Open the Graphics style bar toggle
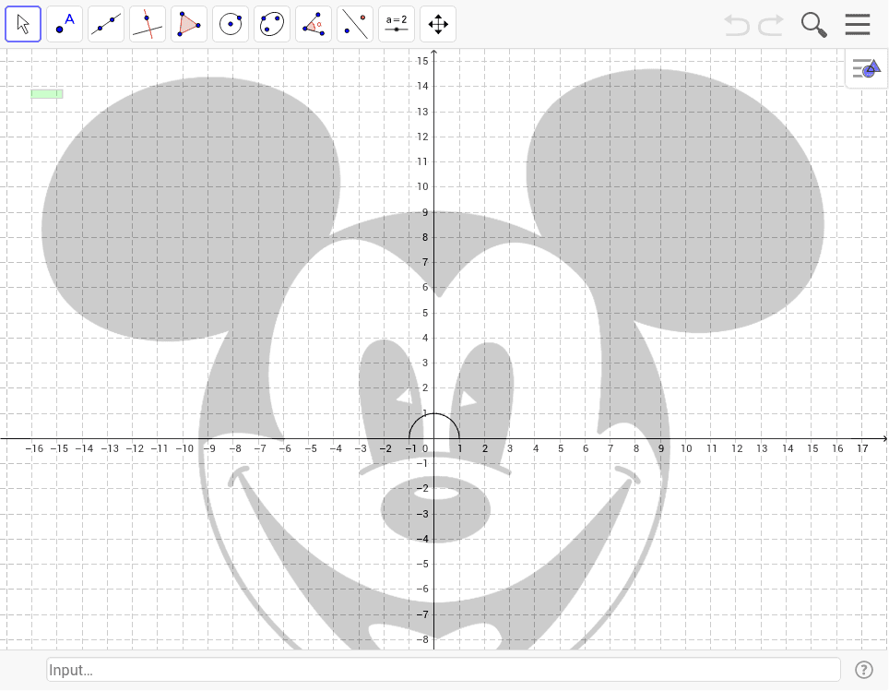Viewport: 889px width, 691px height. click(867, 68)
